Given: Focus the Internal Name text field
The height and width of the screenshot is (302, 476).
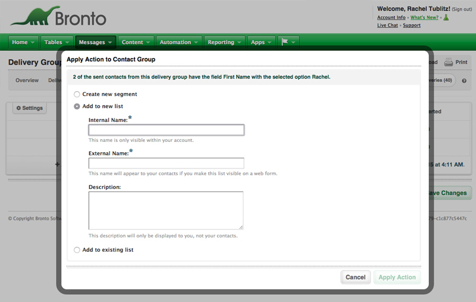Looking at the screenshot, I should tap(166, 130).
